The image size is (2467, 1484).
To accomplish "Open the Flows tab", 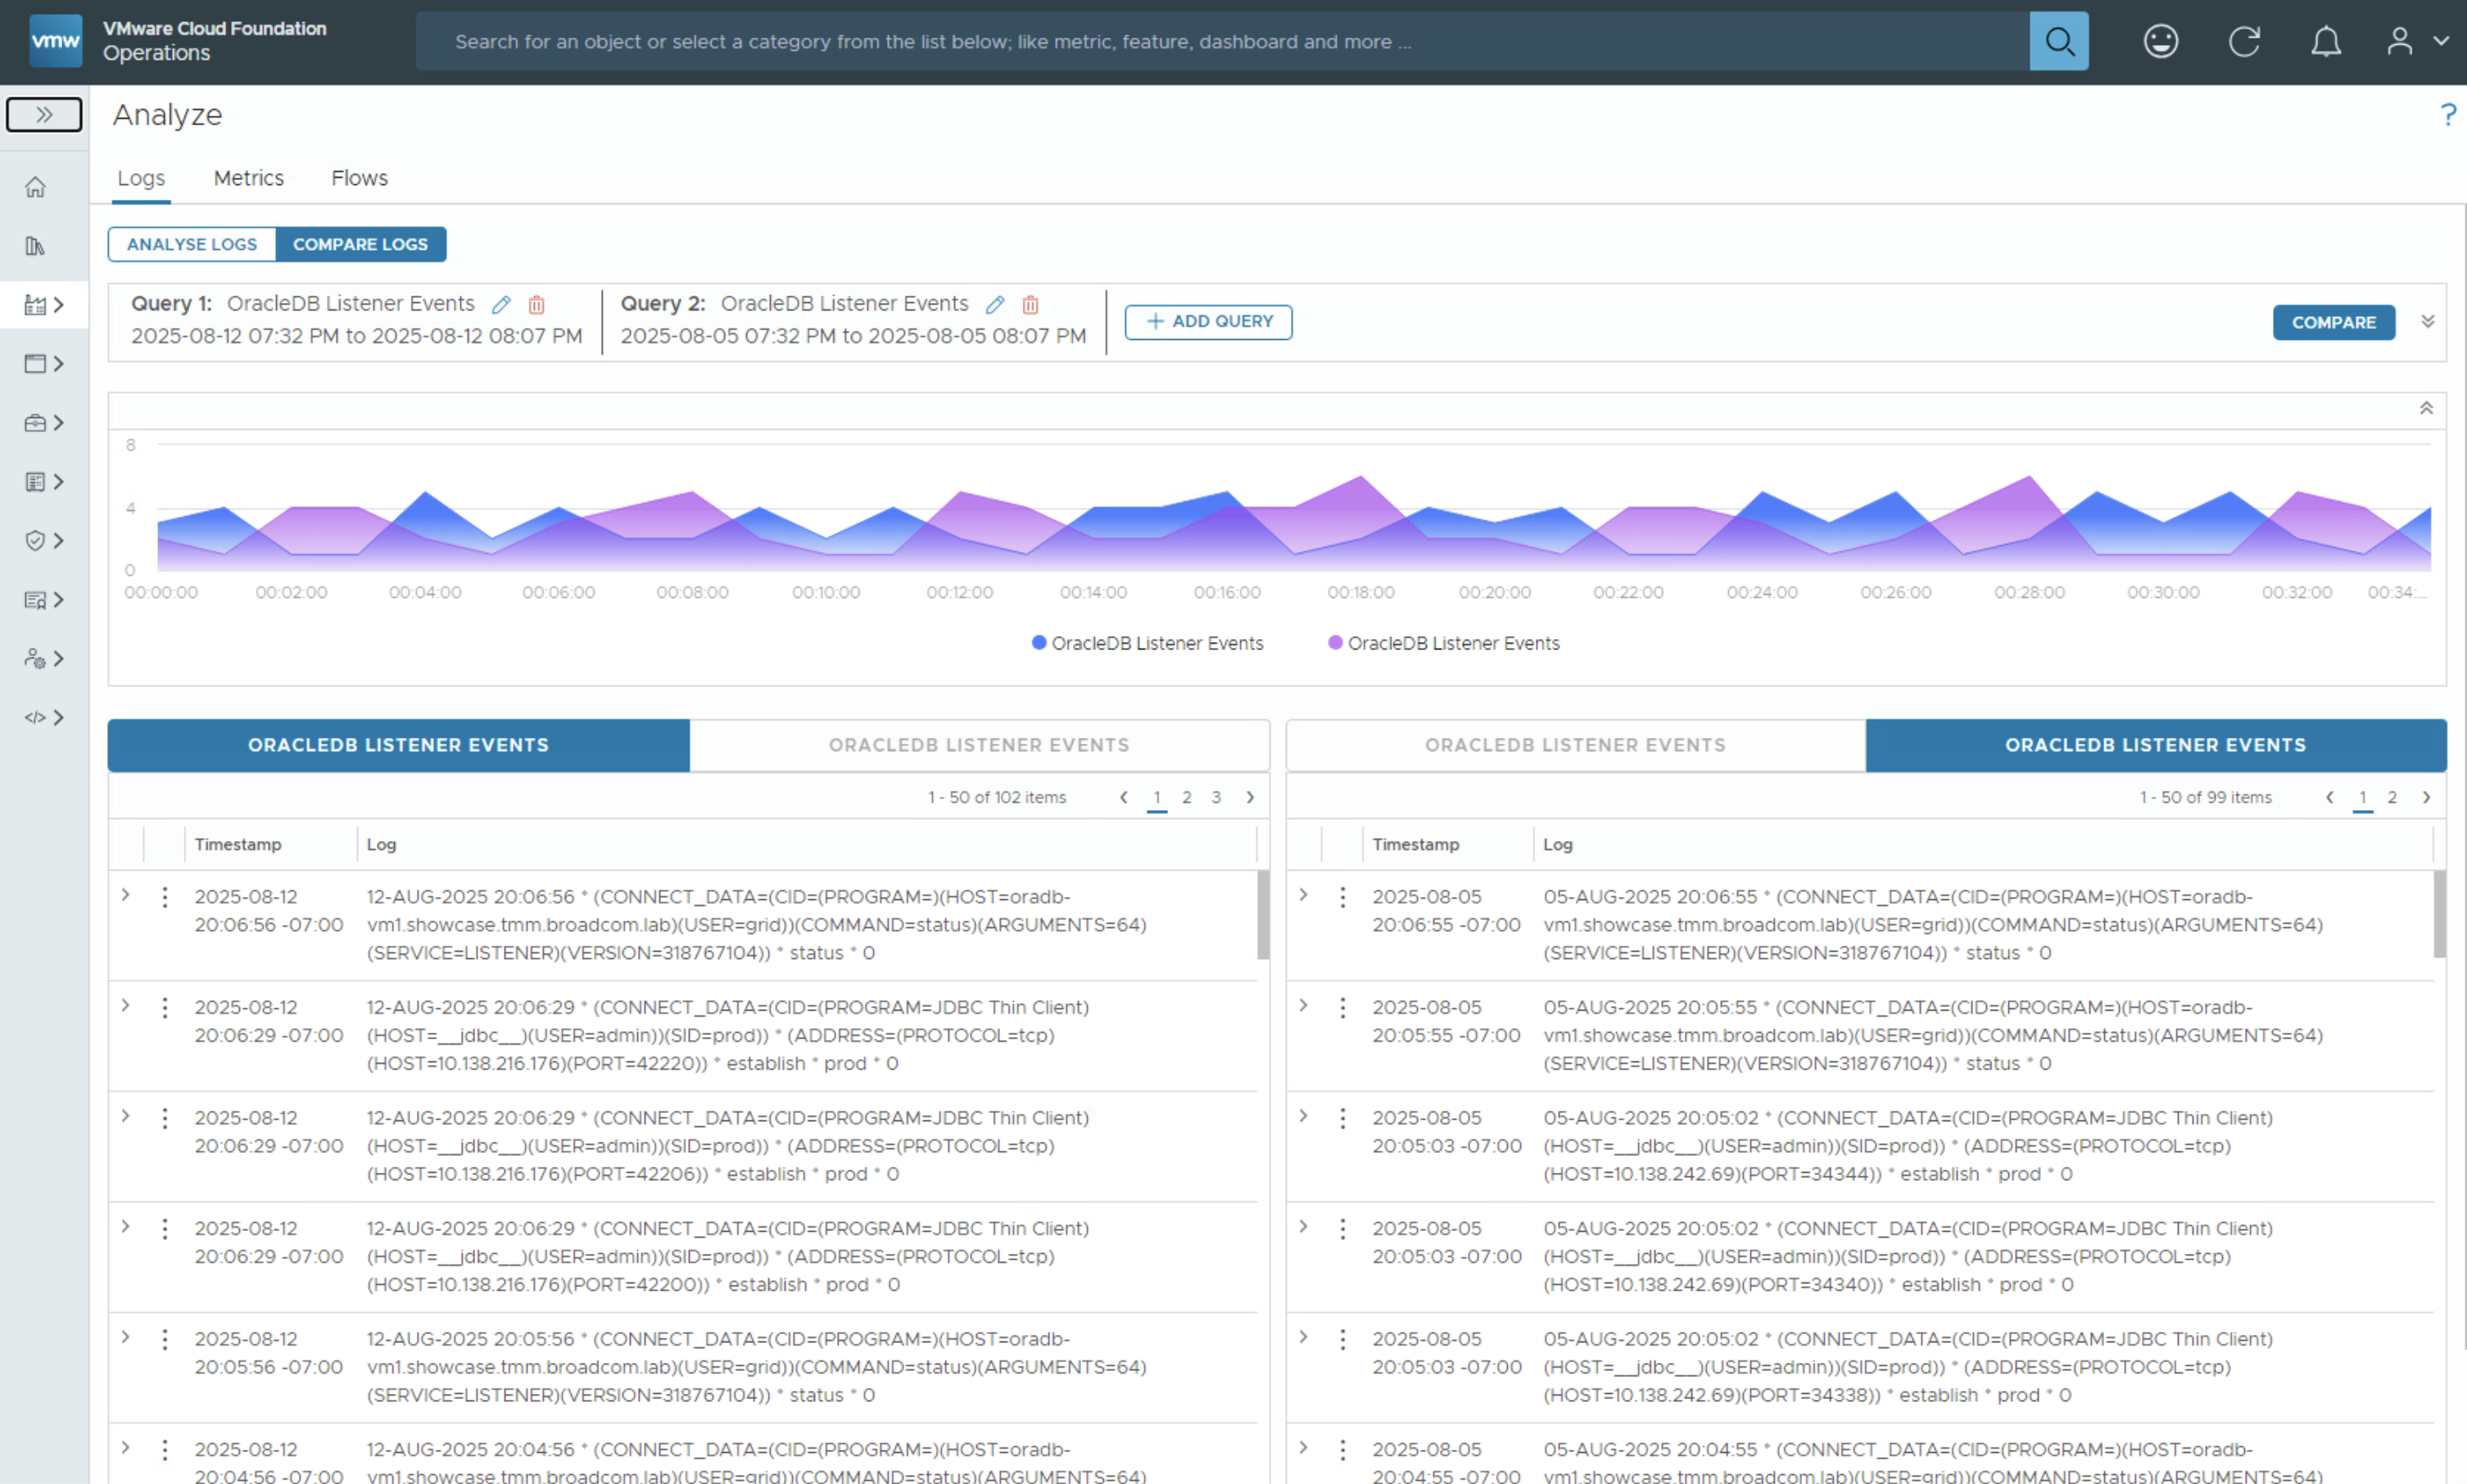I will (359, 178).
